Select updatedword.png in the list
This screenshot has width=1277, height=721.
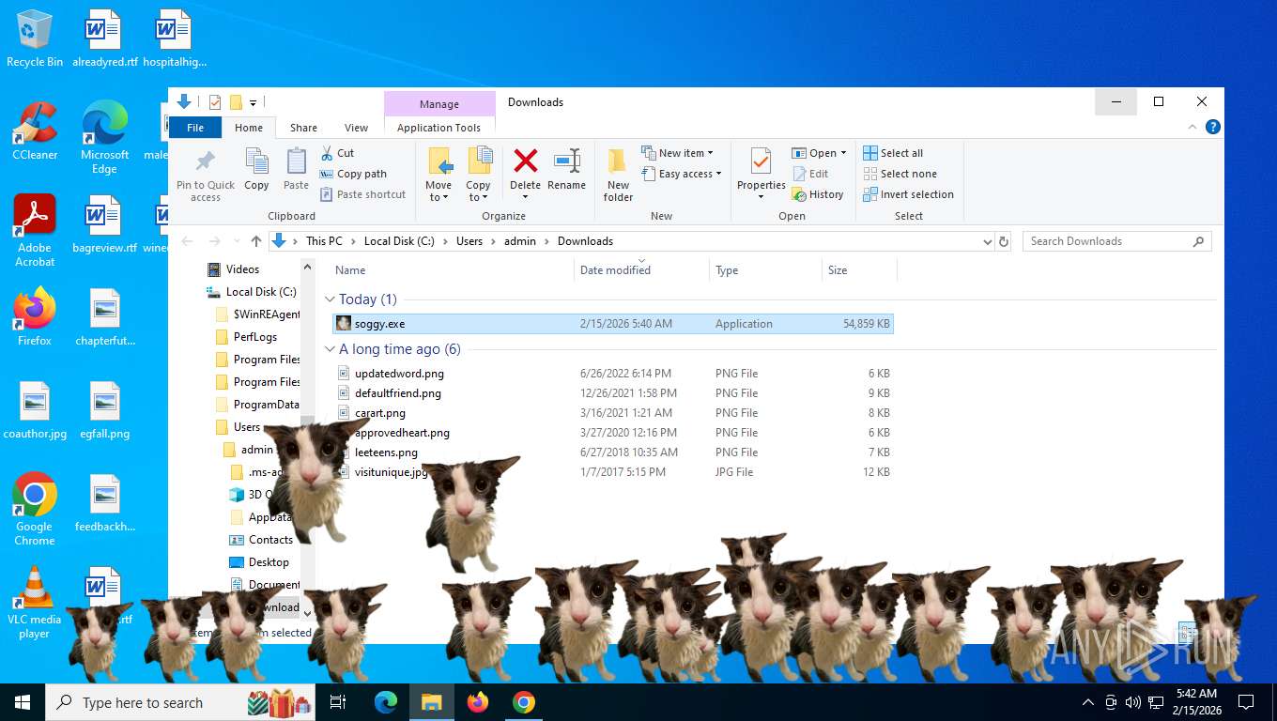coord(613,374)
